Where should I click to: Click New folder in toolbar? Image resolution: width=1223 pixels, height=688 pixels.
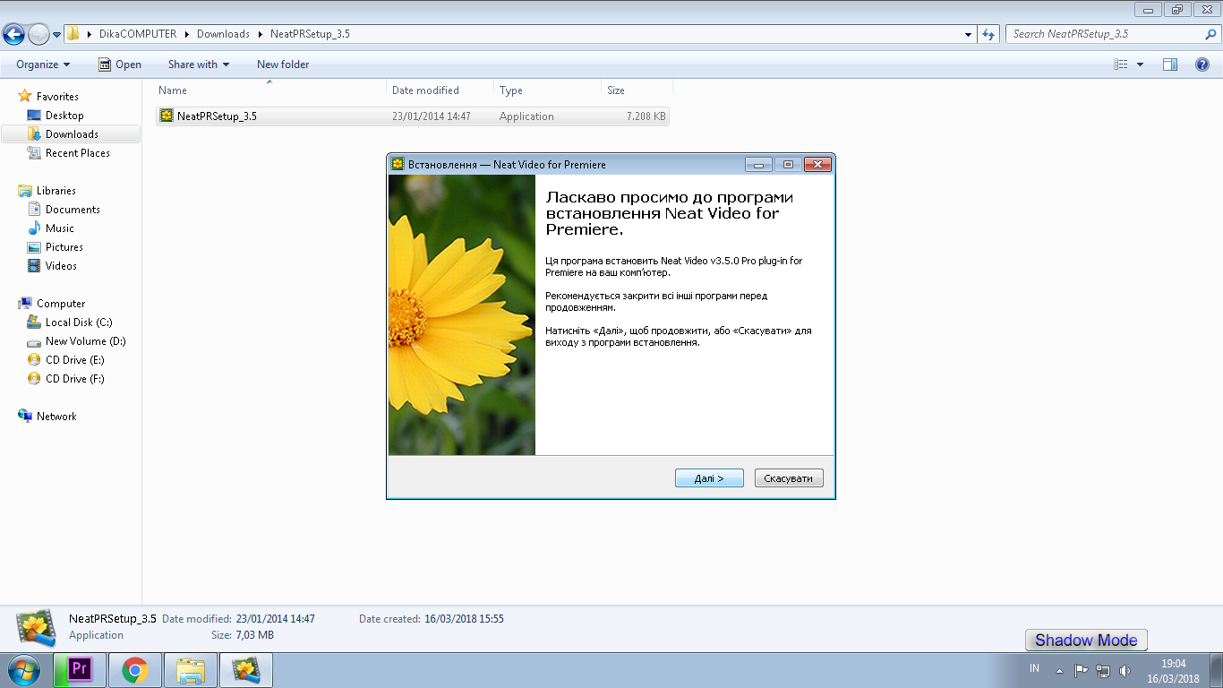[283, 64]
